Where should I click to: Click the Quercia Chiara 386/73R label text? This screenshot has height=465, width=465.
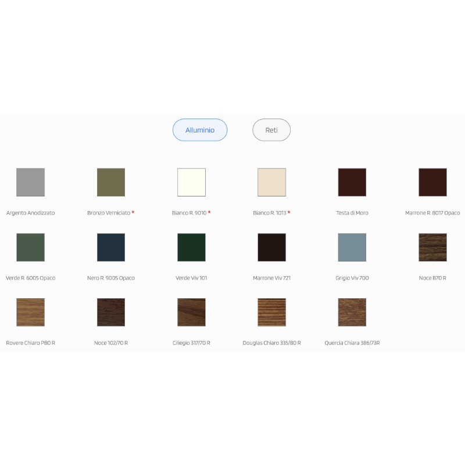pos(352,343)
